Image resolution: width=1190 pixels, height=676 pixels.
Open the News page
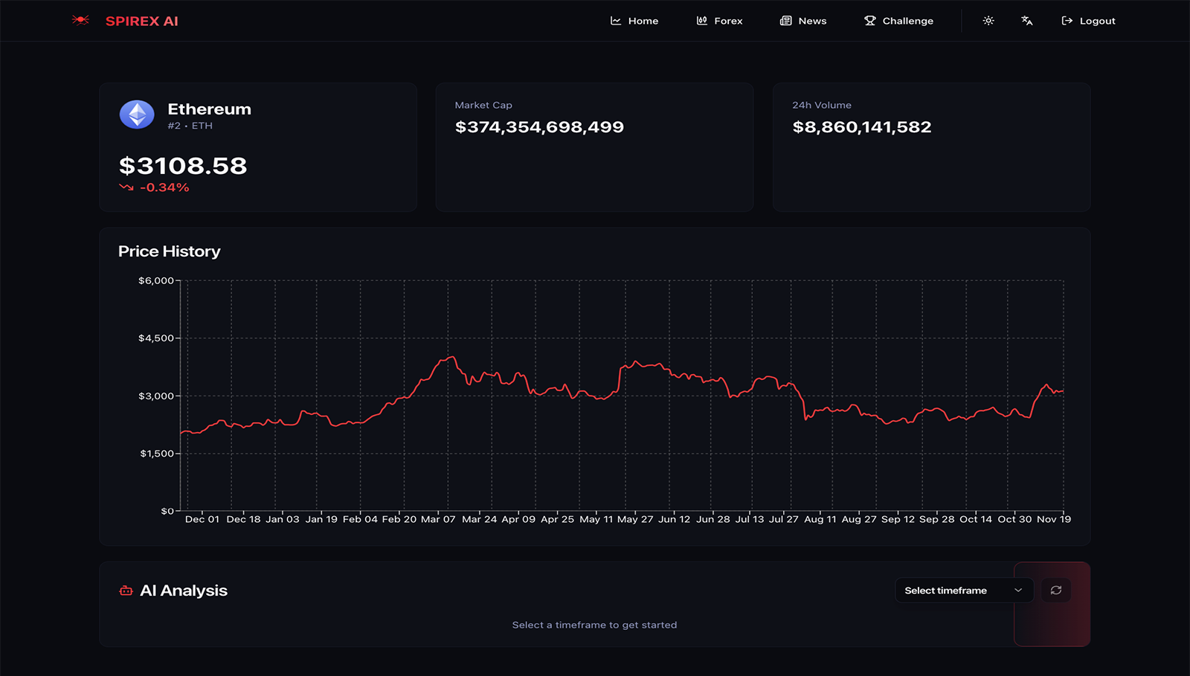pyautogui.click(x=803, y=21)
